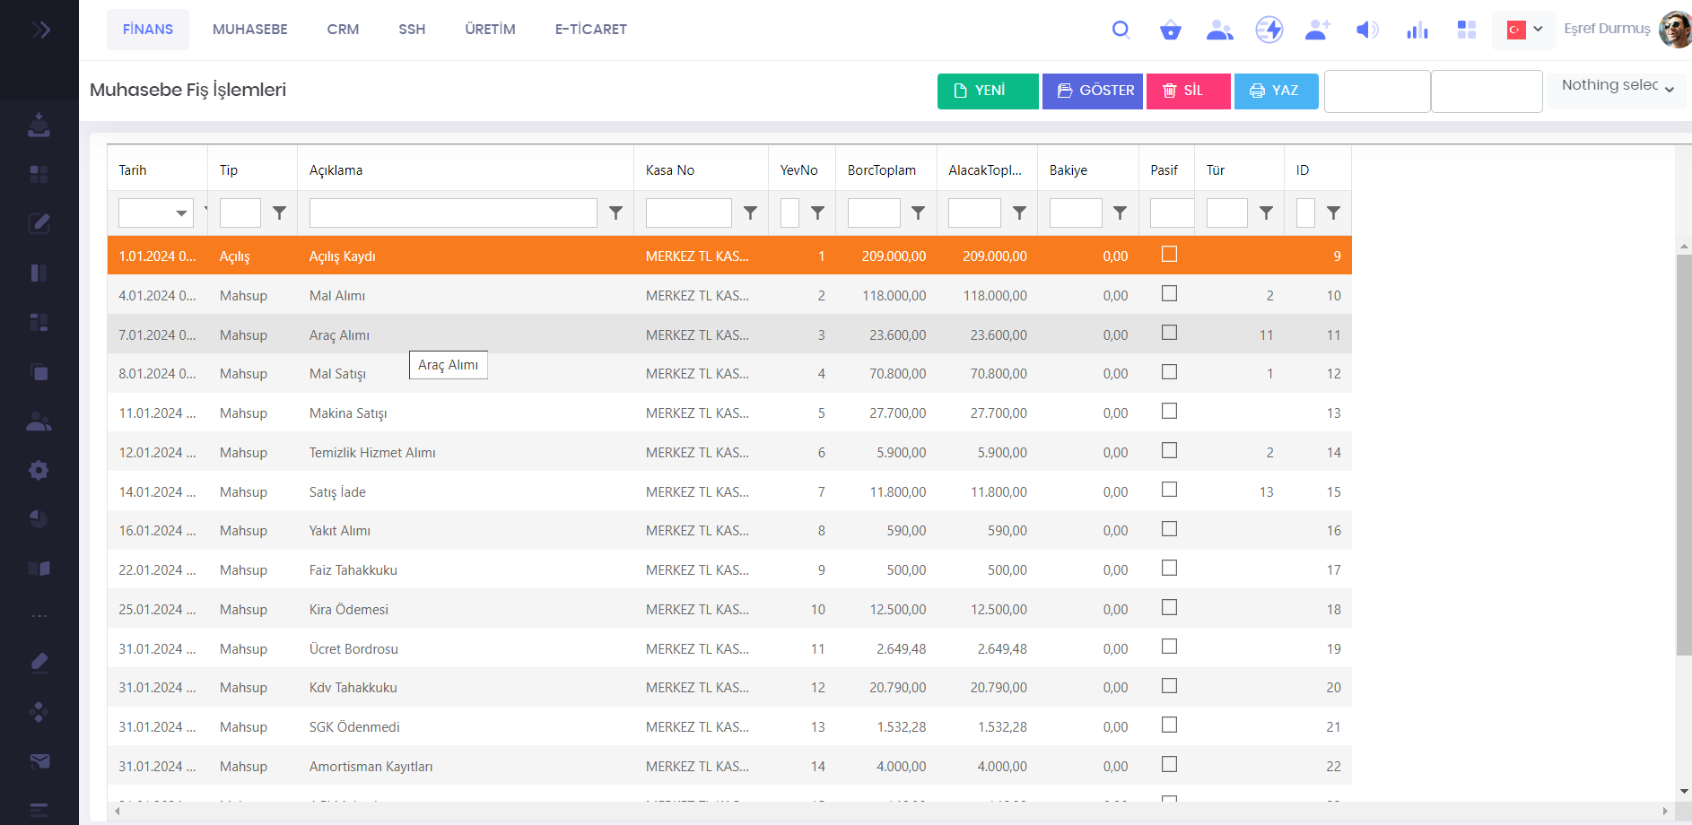
Task: Open the language flag dropdown
Action: click(1523, 30)
